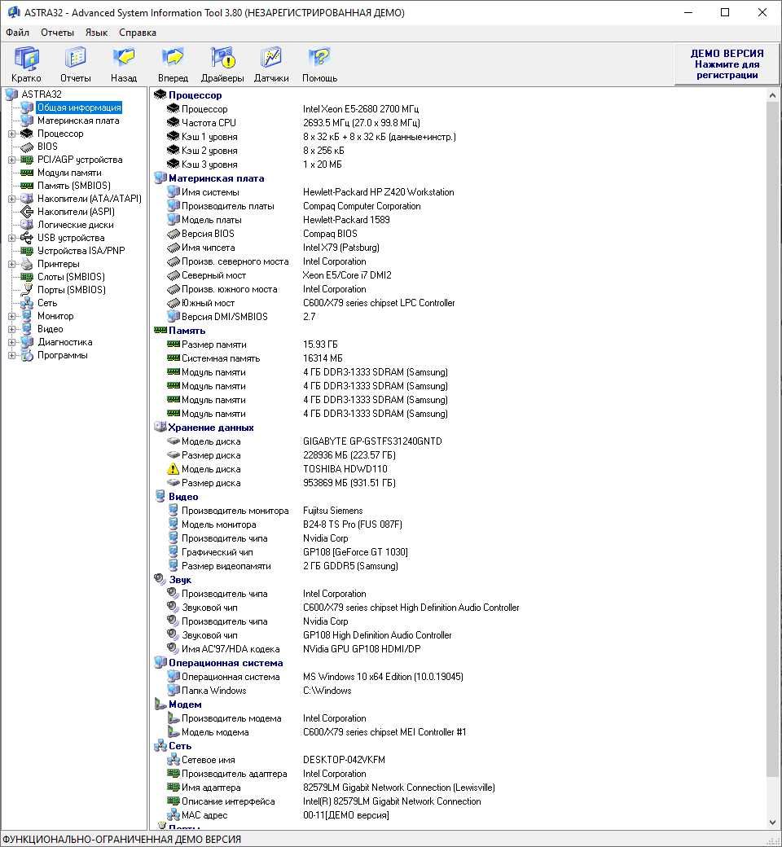
Task: Click the Накопители (ASPI) tree icon
Action: point(27,212)
